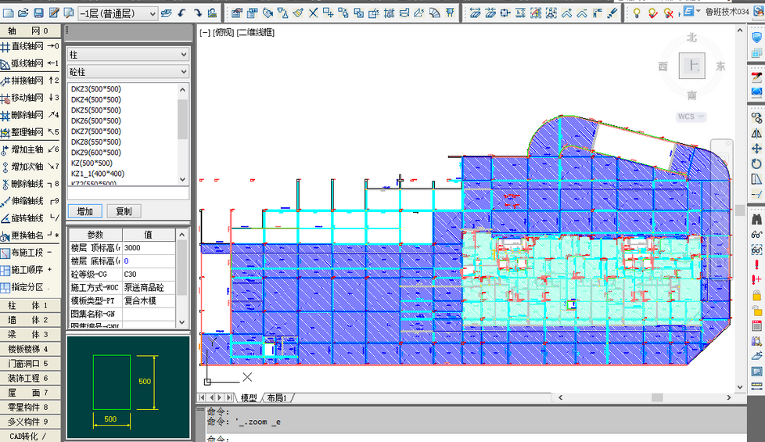Screen dimensions: 765x442
Task: Click the glasses view icon on right
Action: tap(756, 235)
